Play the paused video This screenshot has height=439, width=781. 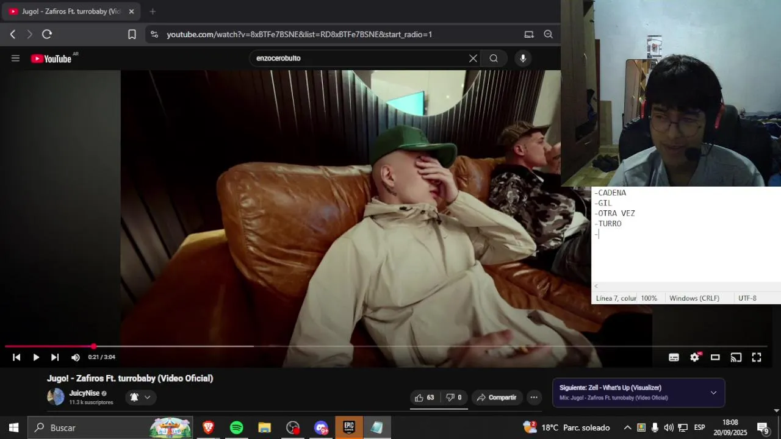coord(36,357)
